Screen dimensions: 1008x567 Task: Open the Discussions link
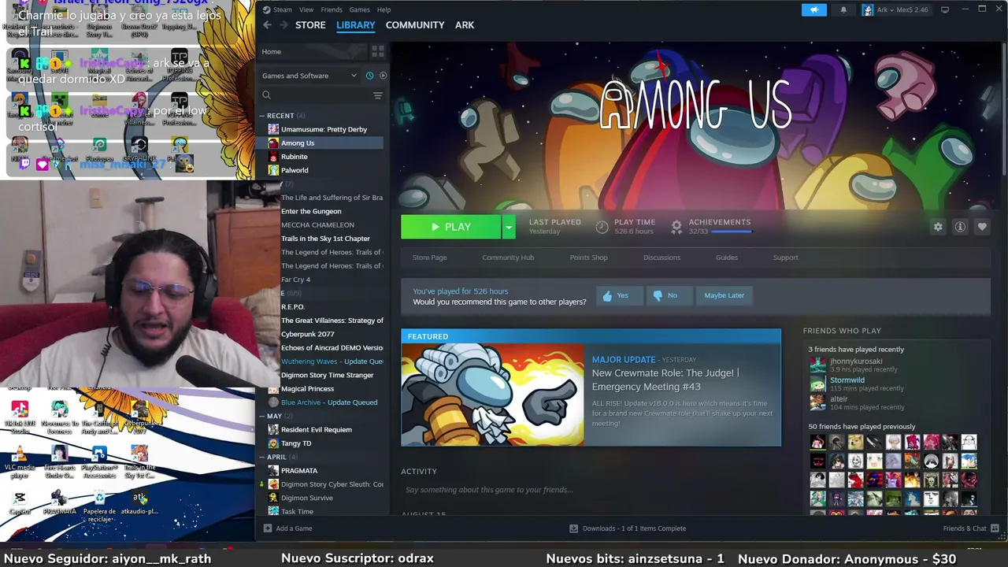click(661, 258)
